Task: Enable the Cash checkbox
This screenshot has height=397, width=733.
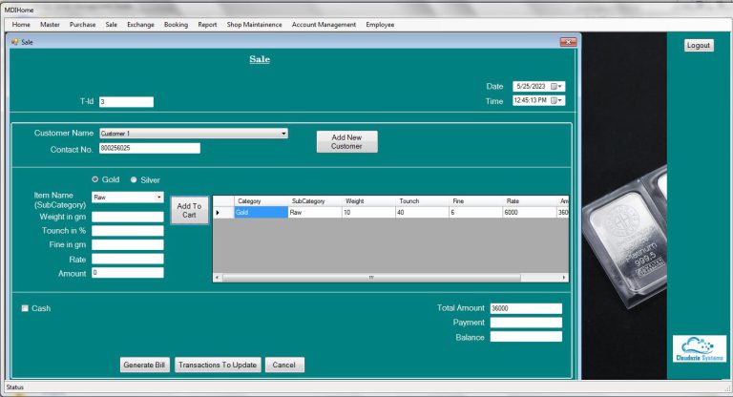Action: 25,308
